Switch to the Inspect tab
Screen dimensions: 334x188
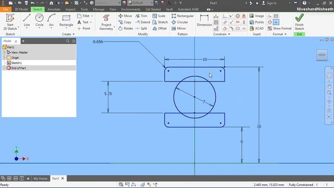coord(70,9)
